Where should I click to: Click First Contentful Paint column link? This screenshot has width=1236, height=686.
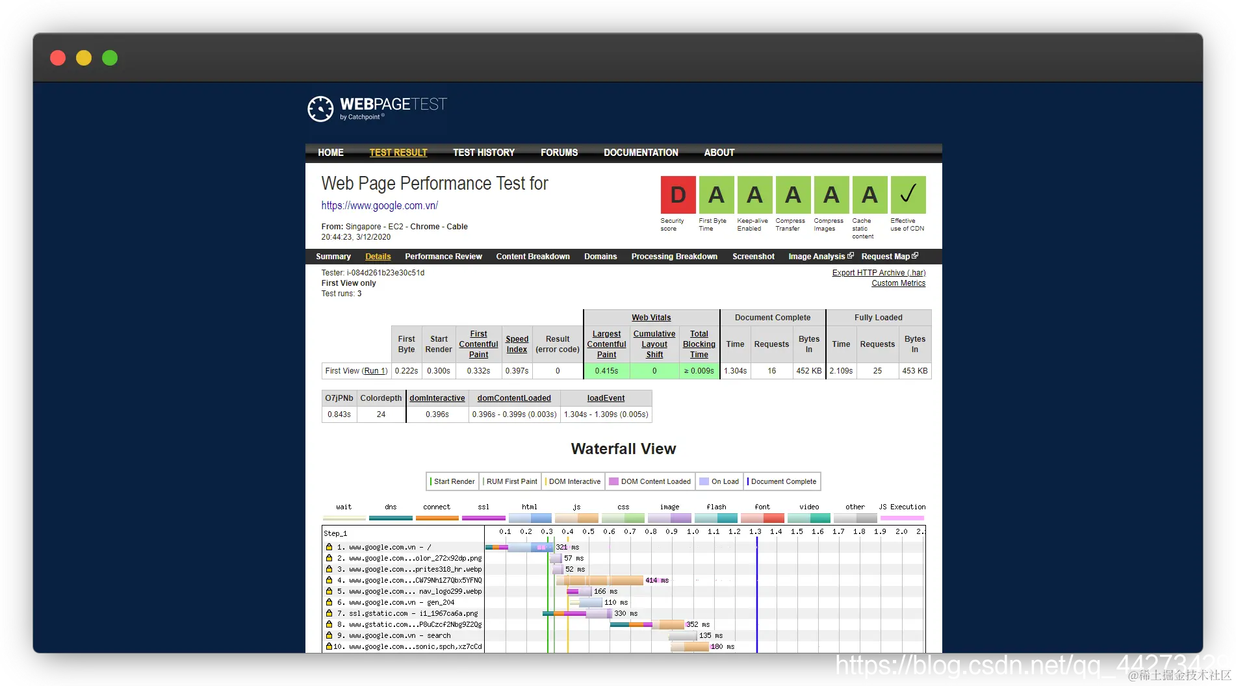(x=478, y=344)
